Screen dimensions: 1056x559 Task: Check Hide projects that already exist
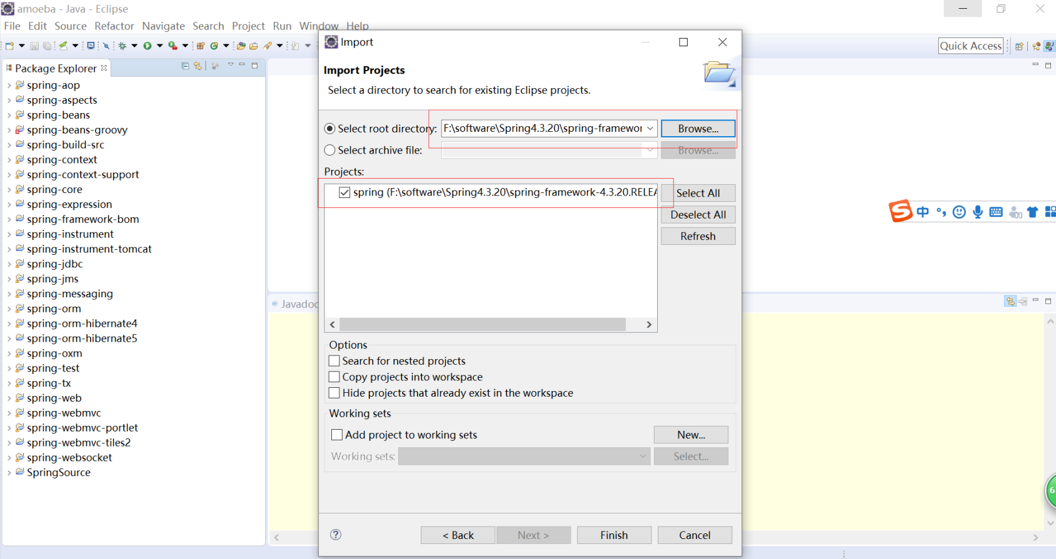pyautogui.click(x=334, y=393)
